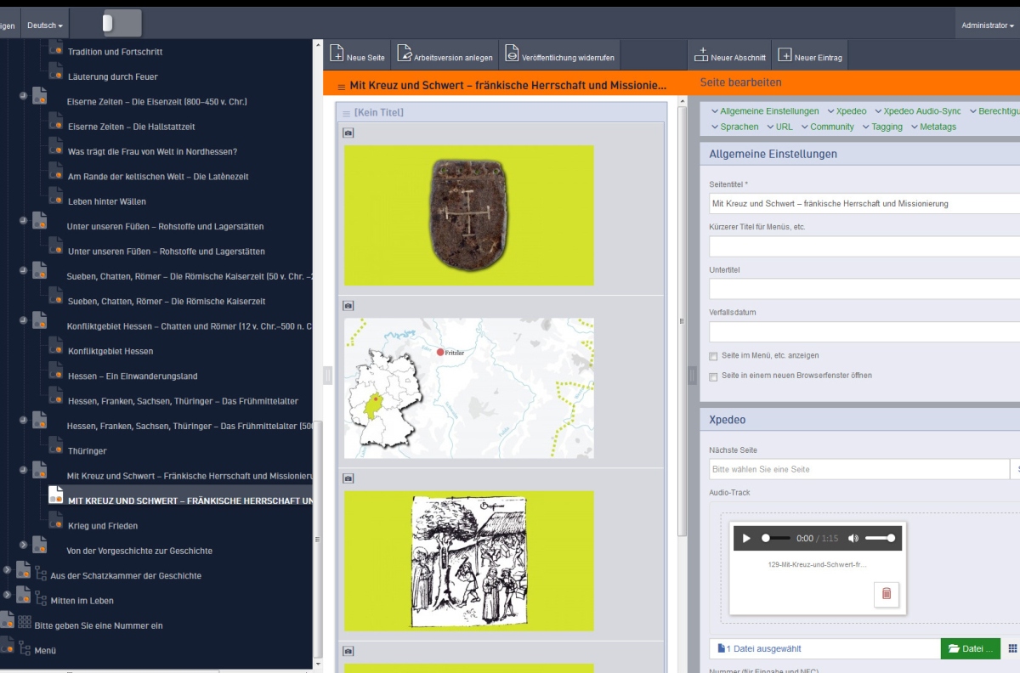This screenshot has width=1020, height=673.
Task: Expand 'Aus der Schatzkammer der Geschichte' node
Action: 7,570
